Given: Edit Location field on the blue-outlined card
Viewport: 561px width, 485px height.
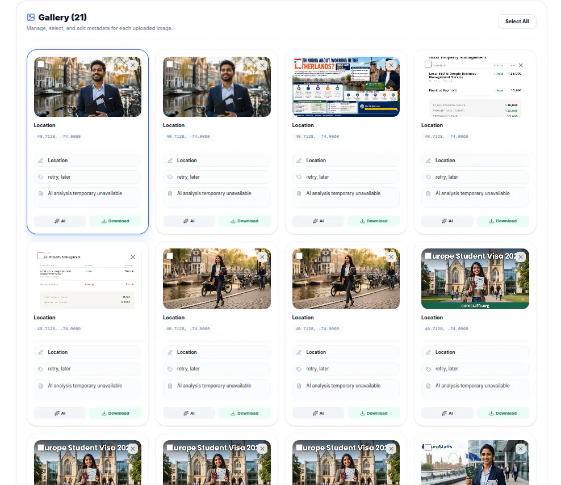Looking at the screenshot, I should click(87, 161).
